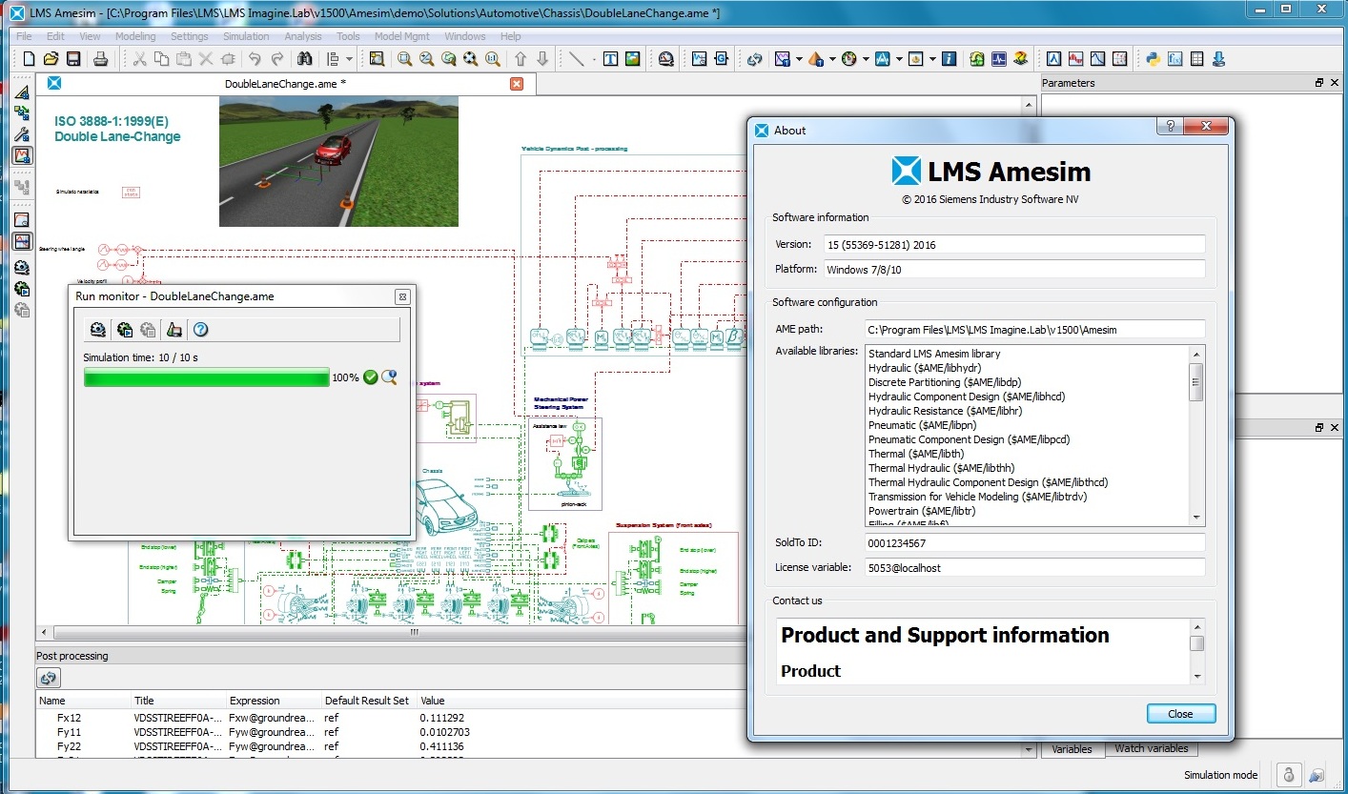Click the libraries list vertical scrollbar
The height and width of the screenshot is (794, 1348).
(1197, 435)
